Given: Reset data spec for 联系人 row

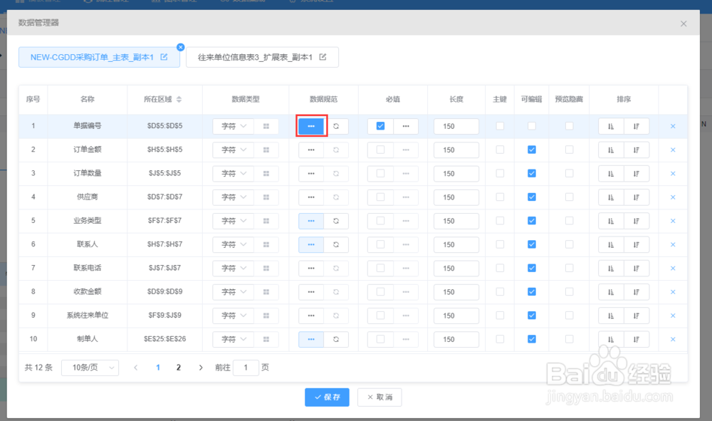Looking at the screenshot, I should (x=336, y=244).
